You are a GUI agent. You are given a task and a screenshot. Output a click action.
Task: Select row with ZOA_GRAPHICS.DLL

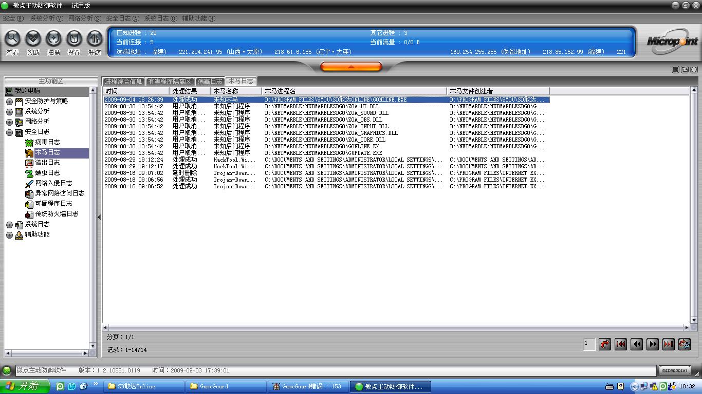click(x=326, y=133)
